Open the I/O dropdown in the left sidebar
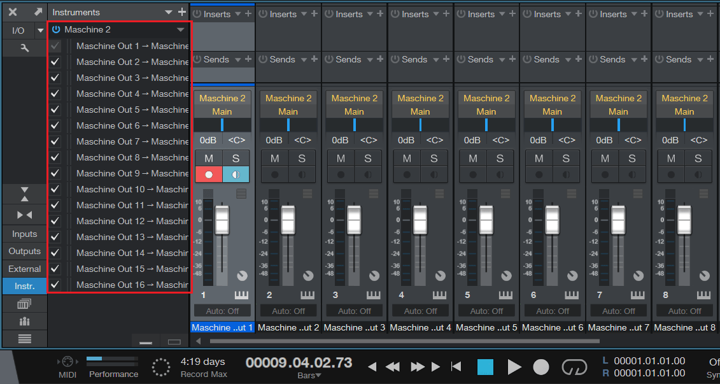 (x=40, y=29)
